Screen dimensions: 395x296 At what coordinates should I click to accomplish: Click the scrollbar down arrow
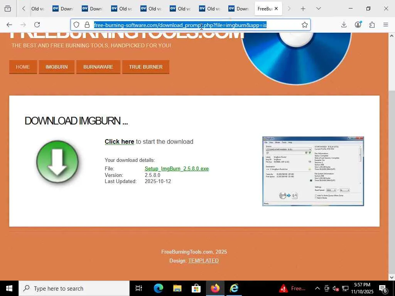click(392, 277)
